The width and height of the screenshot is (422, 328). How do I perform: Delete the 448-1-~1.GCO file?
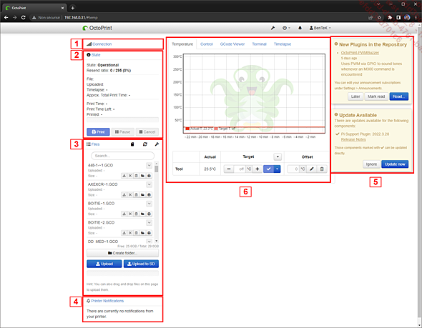(x=137, y=176)
